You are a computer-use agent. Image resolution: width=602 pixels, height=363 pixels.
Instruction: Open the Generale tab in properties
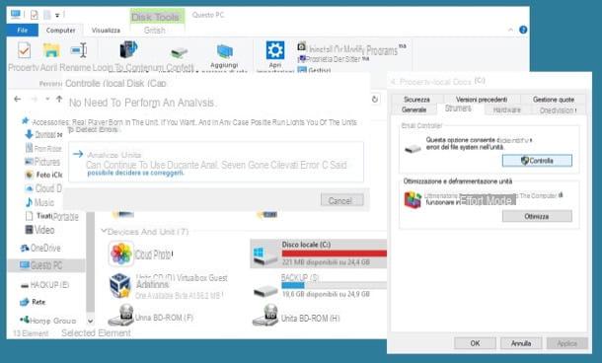tap(414, 109)
